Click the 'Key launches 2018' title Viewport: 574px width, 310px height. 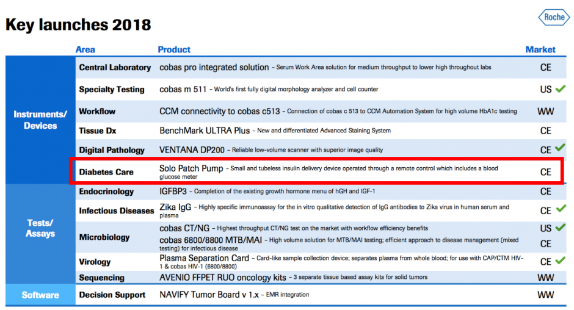[x=78, y=25]
